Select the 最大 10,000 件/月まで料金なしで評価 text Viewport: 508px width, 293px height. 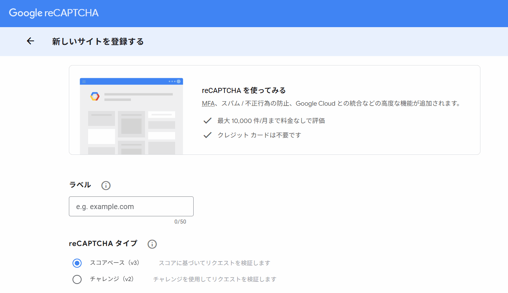[271, 121]
